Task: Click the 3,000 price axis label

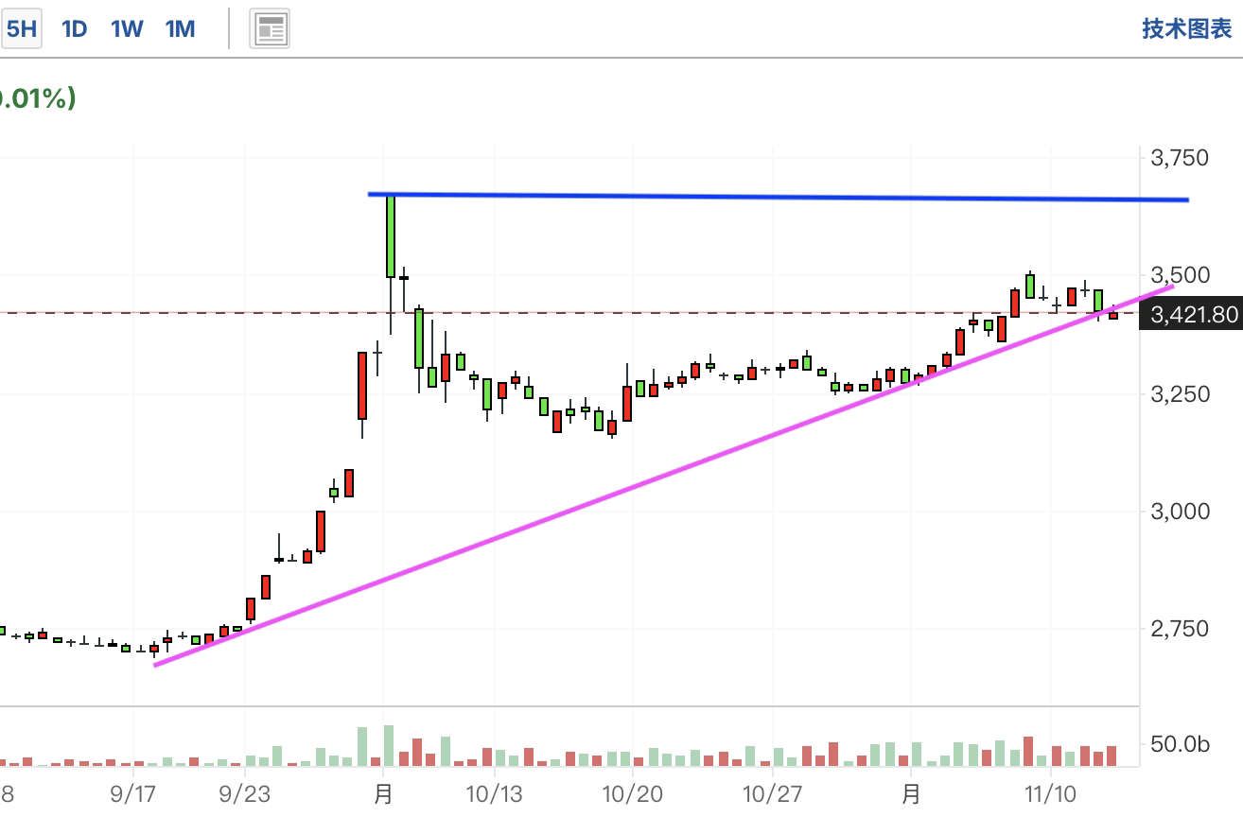Action: pyautogui.click(x=1180, y=512)
